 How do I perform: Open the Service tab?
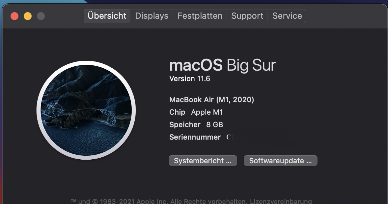pos(287,16)
